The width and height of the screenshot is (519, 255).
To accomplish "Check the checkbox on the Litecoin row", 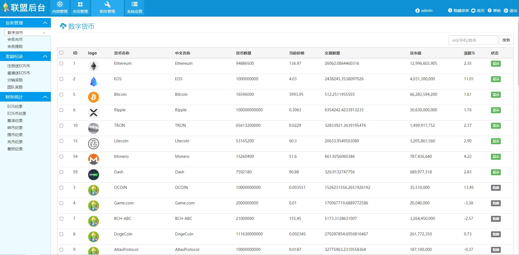I will click(61, 141).
